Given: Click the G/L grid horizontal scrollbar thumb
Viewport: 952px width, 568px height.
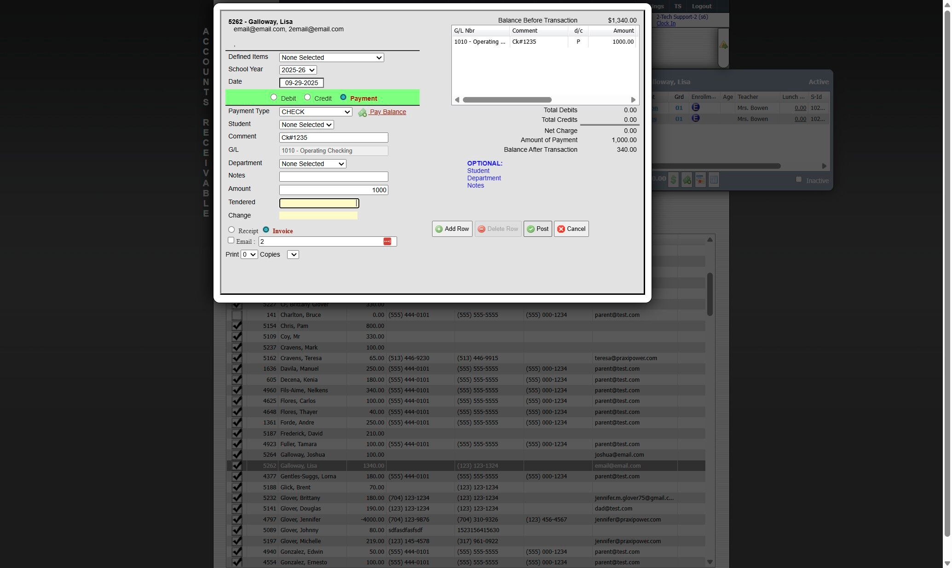Looking at the screenshot, I should (x=507, y=100).
